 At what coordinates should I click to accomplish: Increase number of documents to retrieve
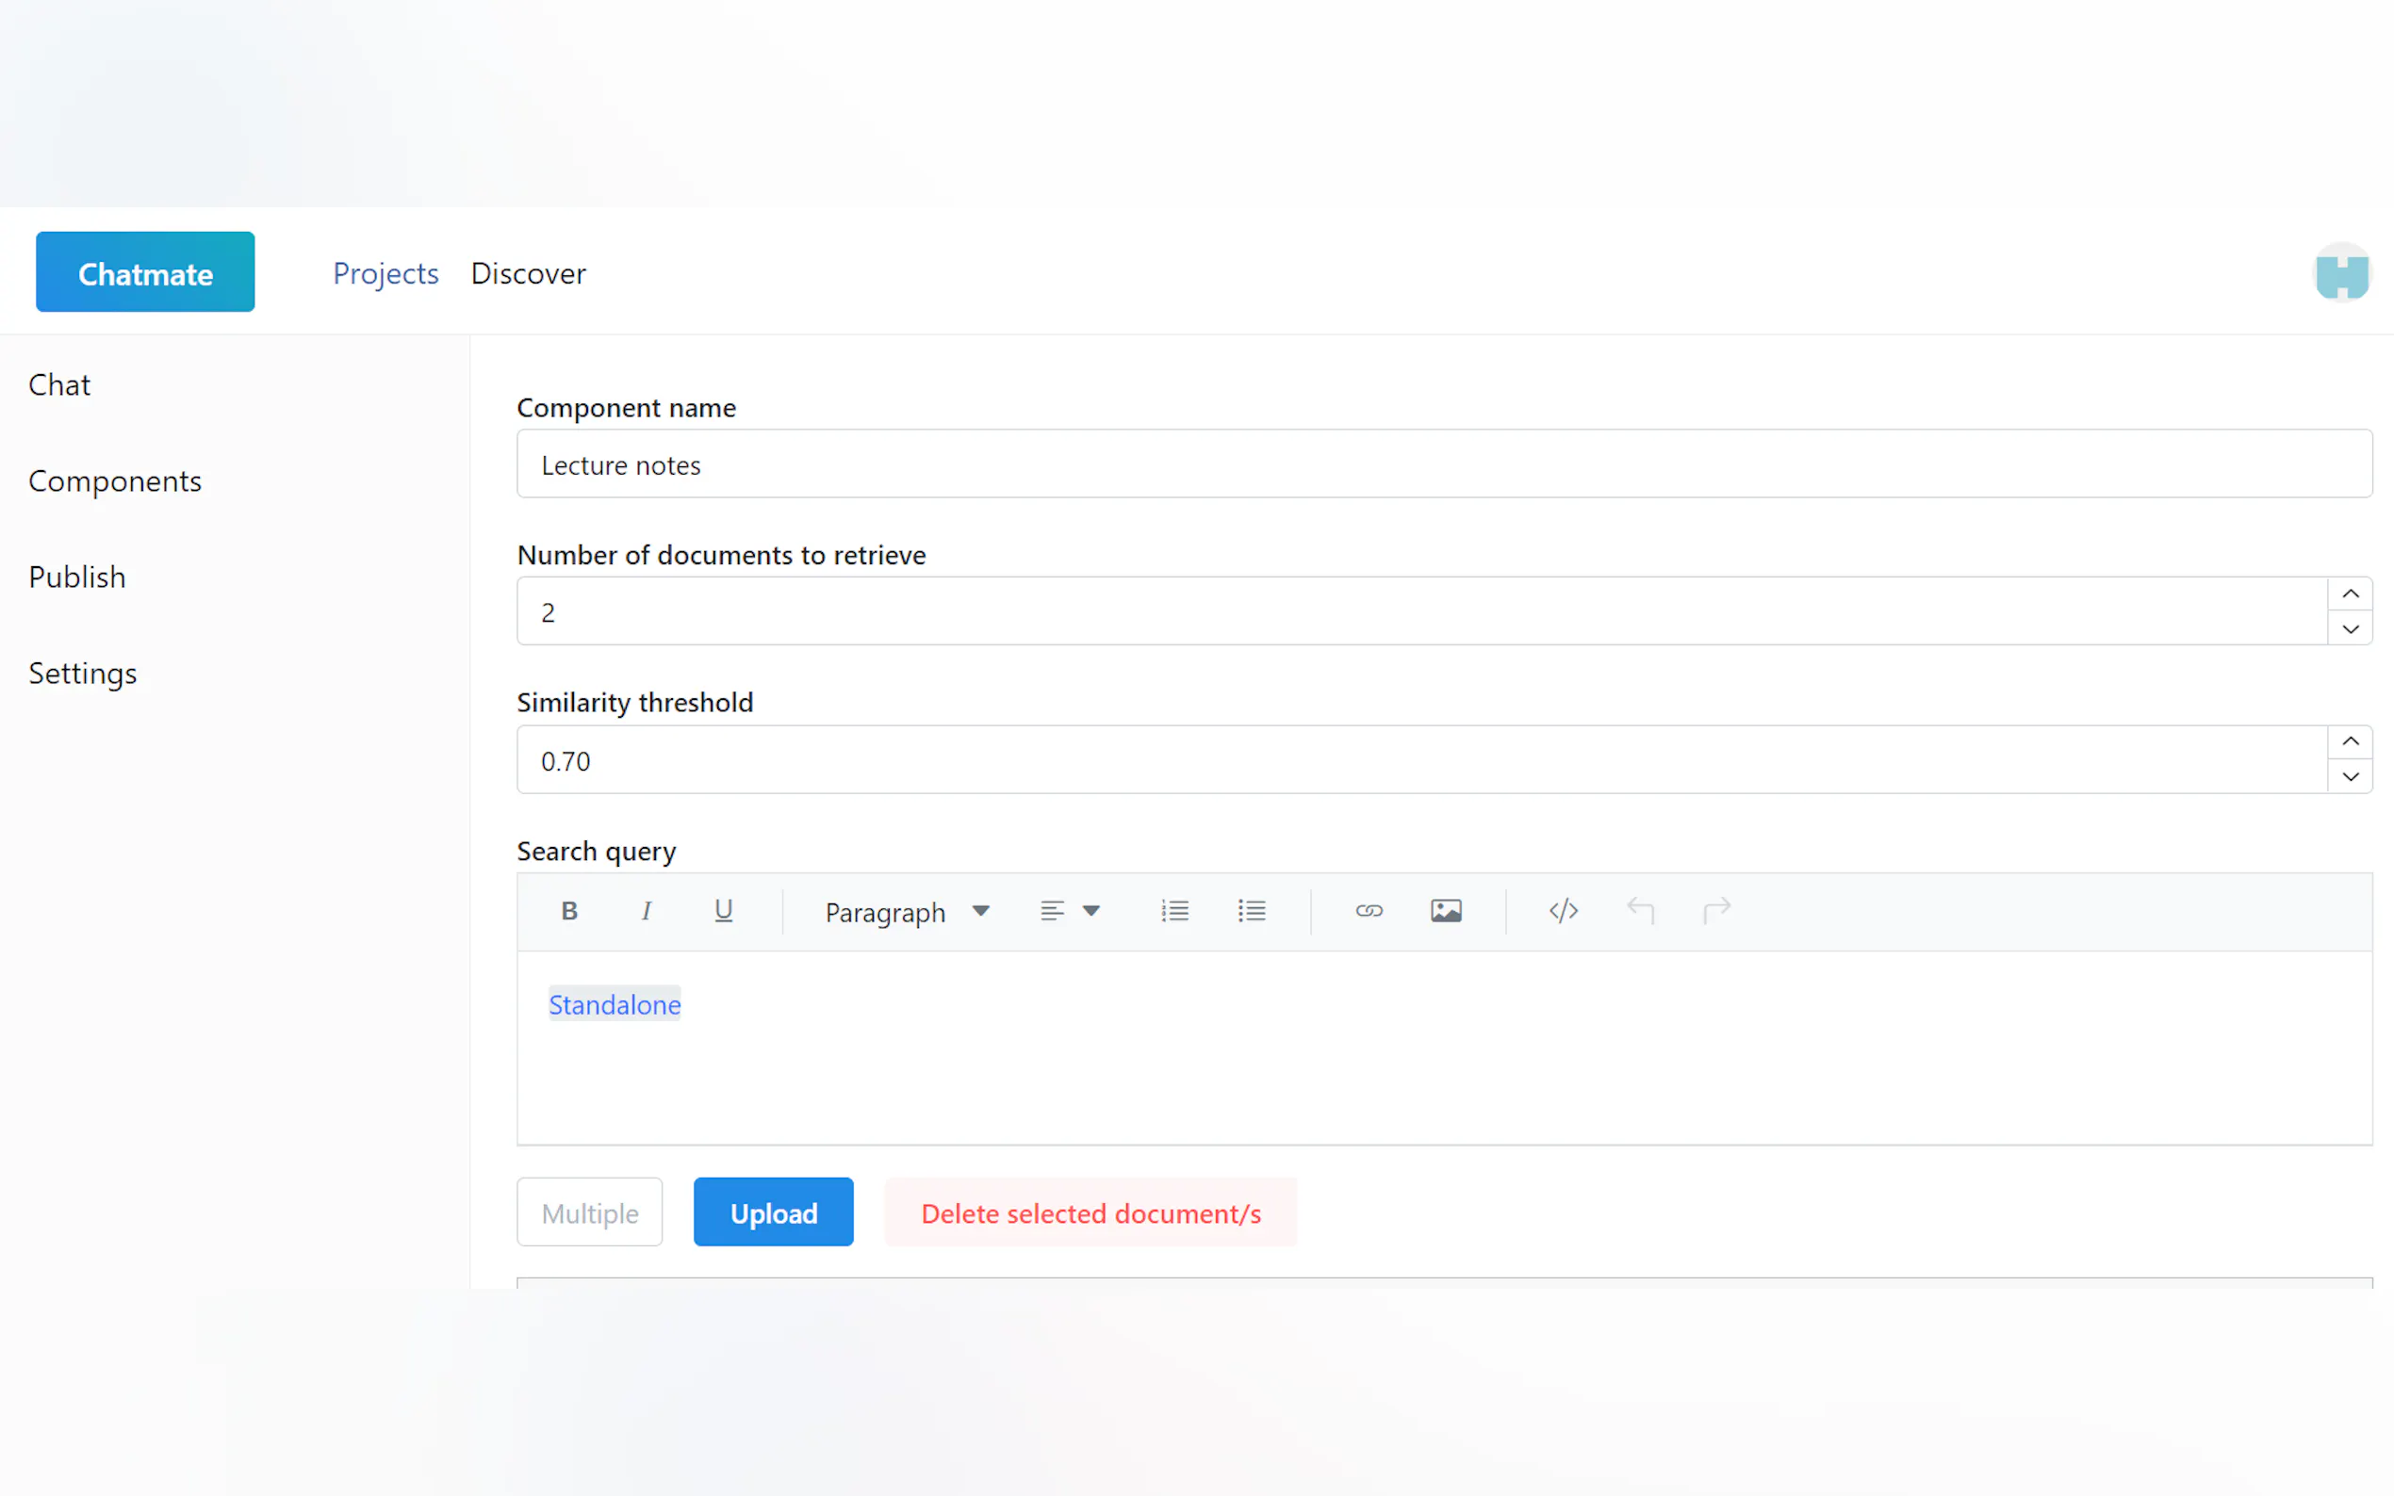[x=2351, y=594]
